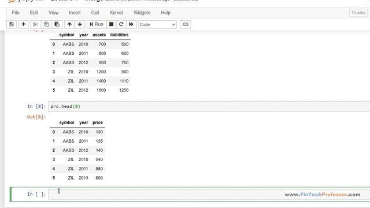
Task: Click the assets column header
Action: pyautogui.click(x=99, y=35)
